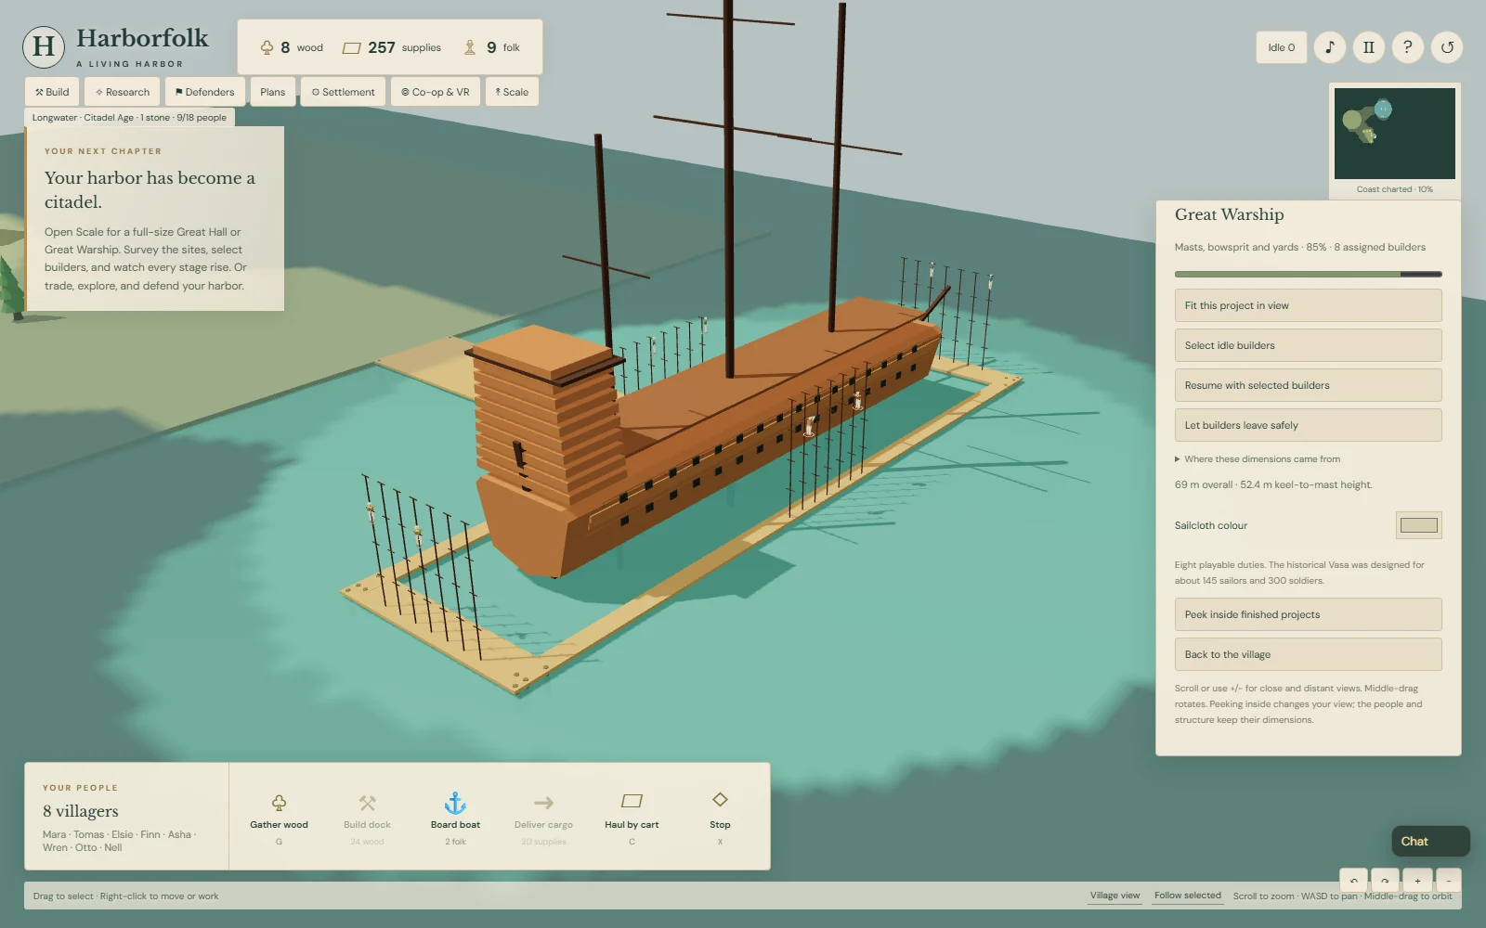Select the Deliver cargo arrow icon
The width and height of the screenshot is (1486, 928).
click(543, 803)
